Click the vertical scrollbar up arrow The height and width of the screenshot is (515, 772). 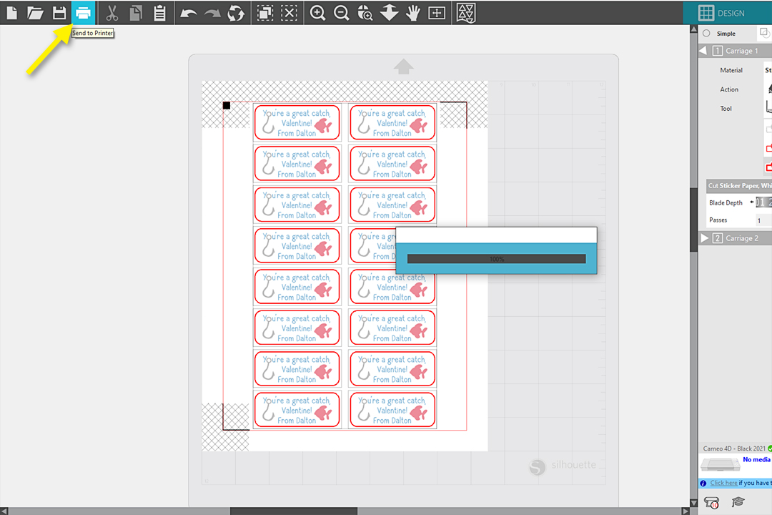point(693,29)
